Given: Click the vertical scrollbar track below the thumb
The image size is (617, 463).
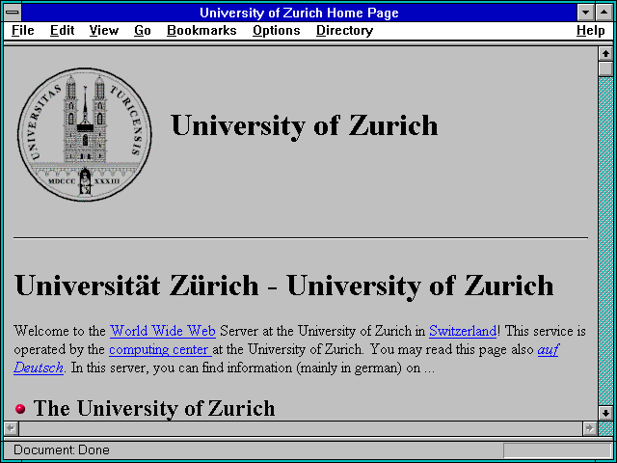Looking at the screenshot, I should pos(606,241).
